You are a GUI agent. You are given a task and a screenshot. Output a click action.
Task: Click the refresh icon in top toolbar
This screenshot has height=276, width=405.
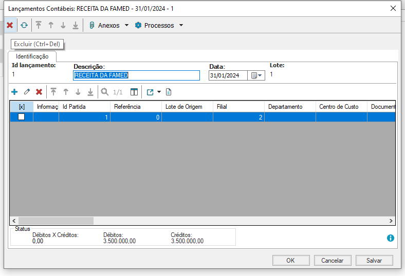click(24, 25)
